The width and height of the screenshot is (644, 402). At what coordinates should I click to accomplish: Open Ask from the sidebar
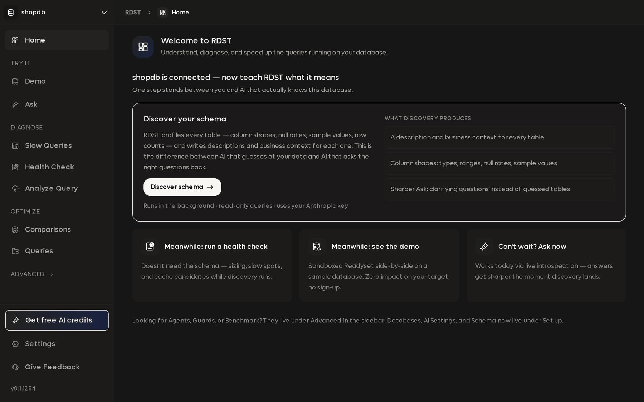57,104
